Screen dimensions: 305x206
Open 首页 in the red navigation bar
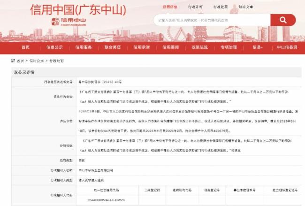(x=25, y=47)
